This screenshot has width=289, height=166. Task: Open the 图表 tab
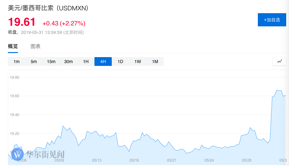[36, 46]
